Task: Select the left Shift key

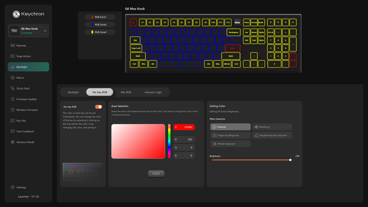Action: 138,56
